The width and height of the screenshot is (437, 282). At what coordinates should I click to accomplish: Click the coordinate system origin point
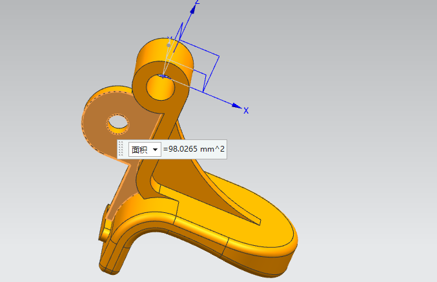pyautogui.click(x=165, y=76)
